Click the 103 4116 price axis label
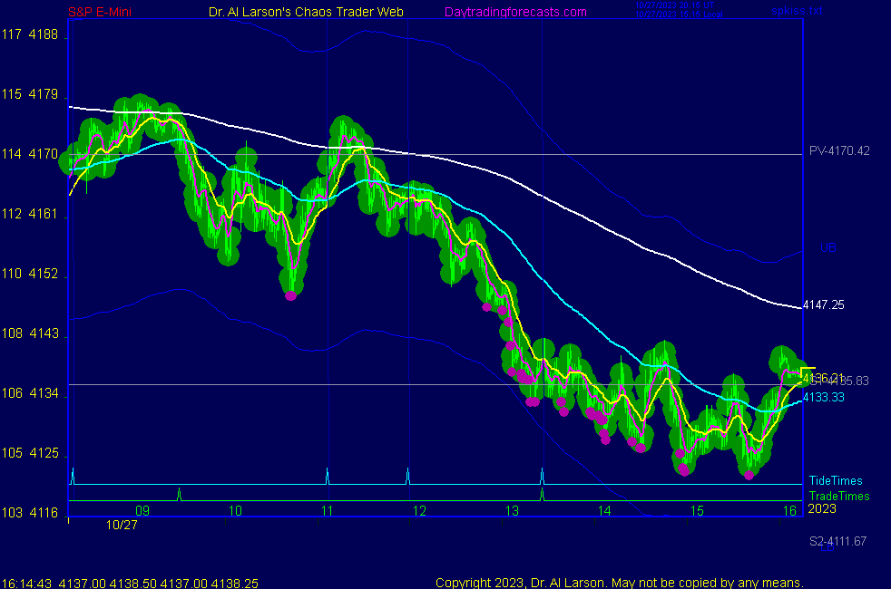891x589 pixels. (30, 513)
